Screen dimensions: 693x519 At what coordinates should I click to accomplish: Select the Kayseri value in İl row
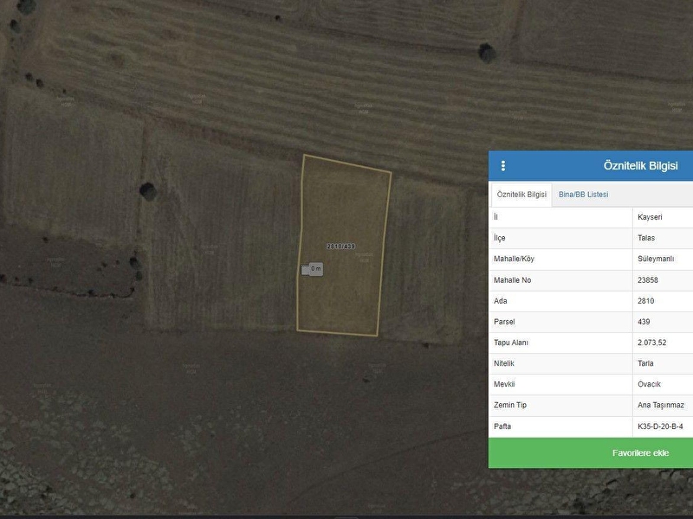point(650,217)
